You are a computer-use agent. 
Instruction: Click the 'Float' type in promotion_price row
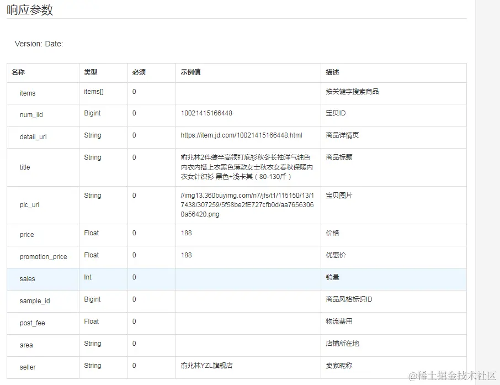click(x=91, y=255)
